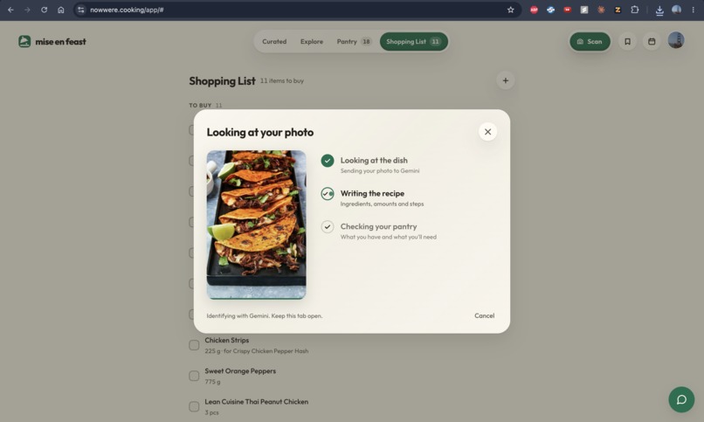
Task: Open the browser extensions puzzle icon
Action: coord(634,10)
